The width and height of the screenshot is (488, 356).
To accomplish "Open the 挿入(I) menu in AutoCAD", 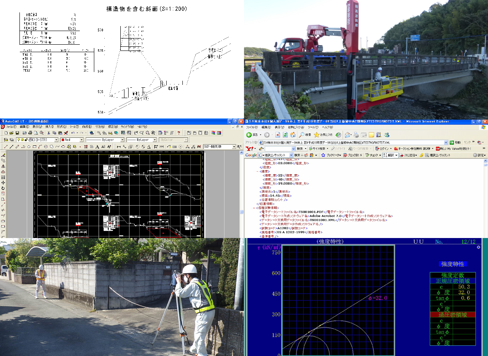I will tap(50, 127).
